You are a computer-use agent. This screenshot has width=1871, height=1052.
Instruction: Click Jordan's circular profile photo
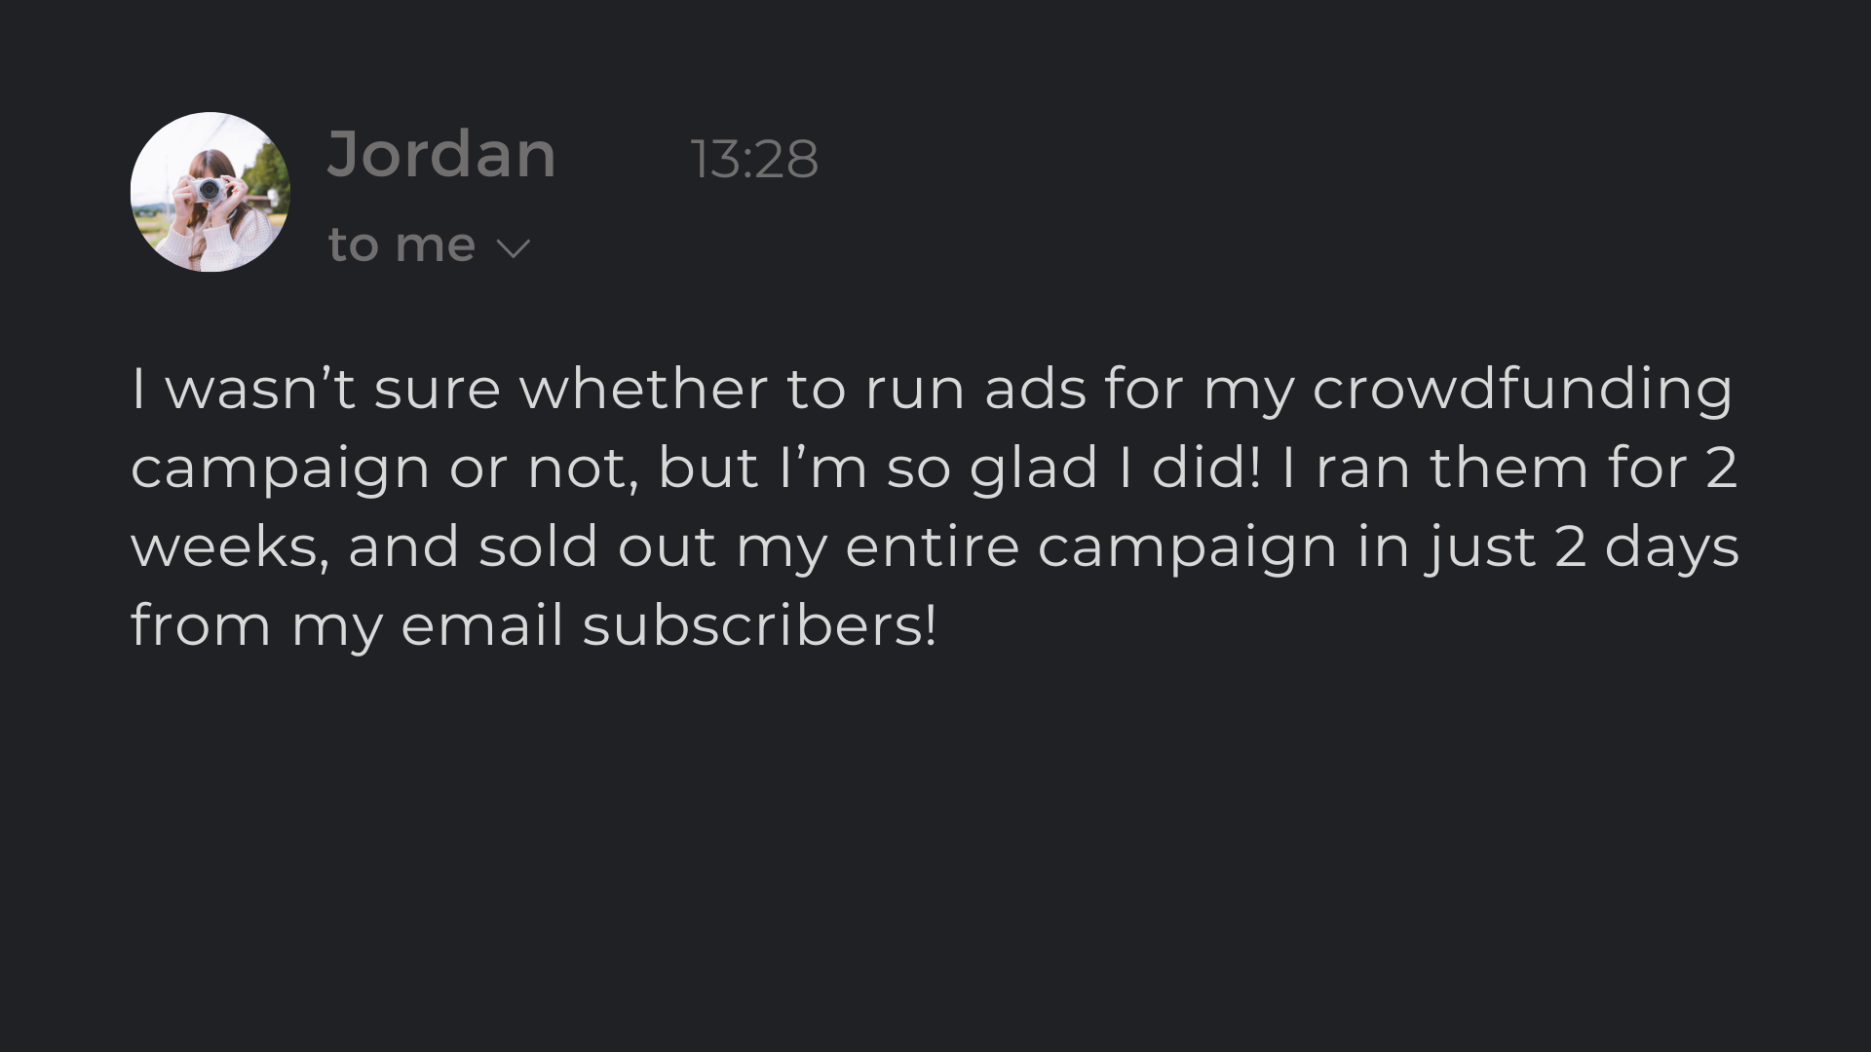210,192
